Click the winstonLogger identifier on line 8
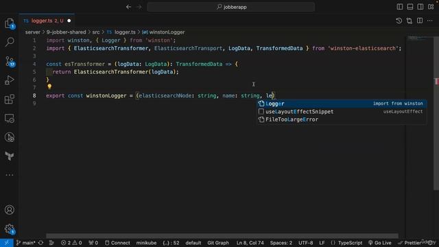 106,95
